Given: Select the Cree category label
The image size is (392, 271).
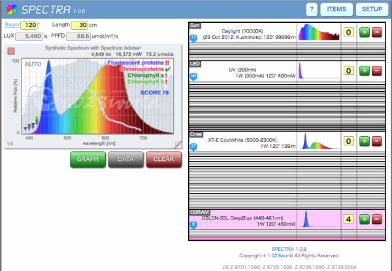Looking at the screenshot, I should click(x=196, y=134).
